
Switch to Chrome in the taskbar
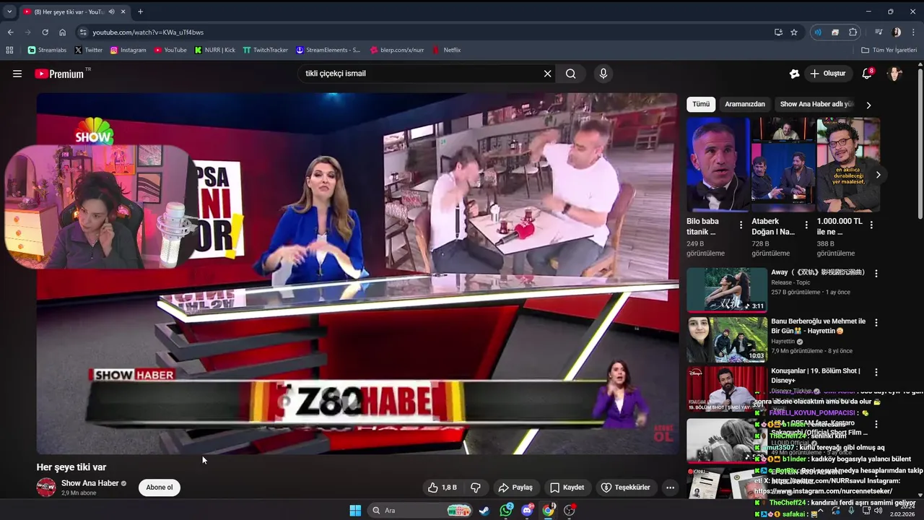coord(549,511)
